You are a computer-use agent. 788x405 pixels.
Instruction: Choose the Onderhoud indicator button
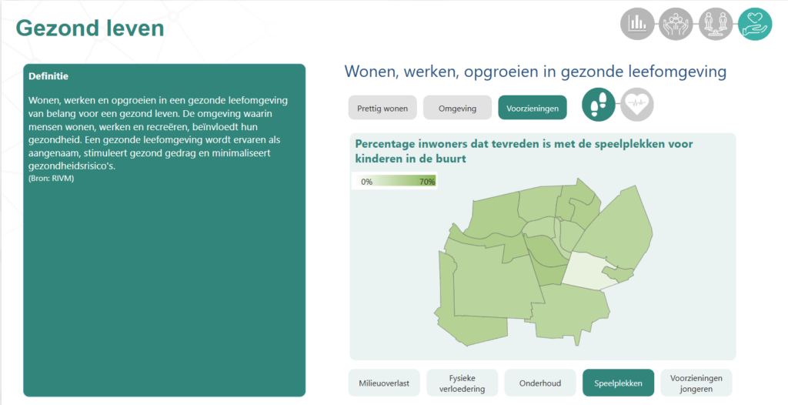click(540, 383)
